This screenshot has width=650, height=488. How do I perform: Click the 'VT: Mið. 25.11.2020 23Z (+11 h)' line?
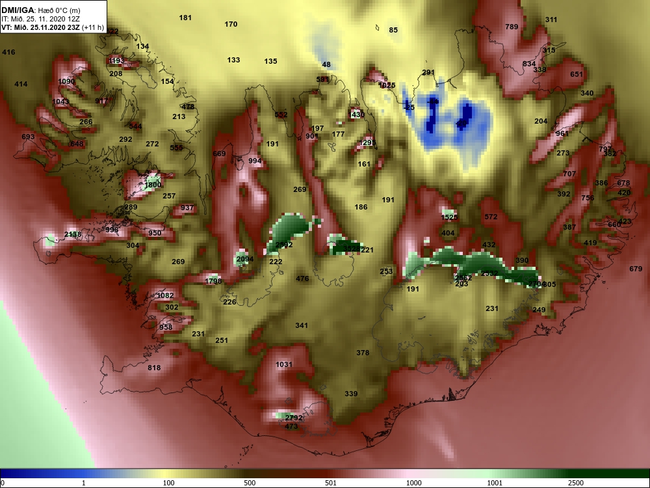52,28
